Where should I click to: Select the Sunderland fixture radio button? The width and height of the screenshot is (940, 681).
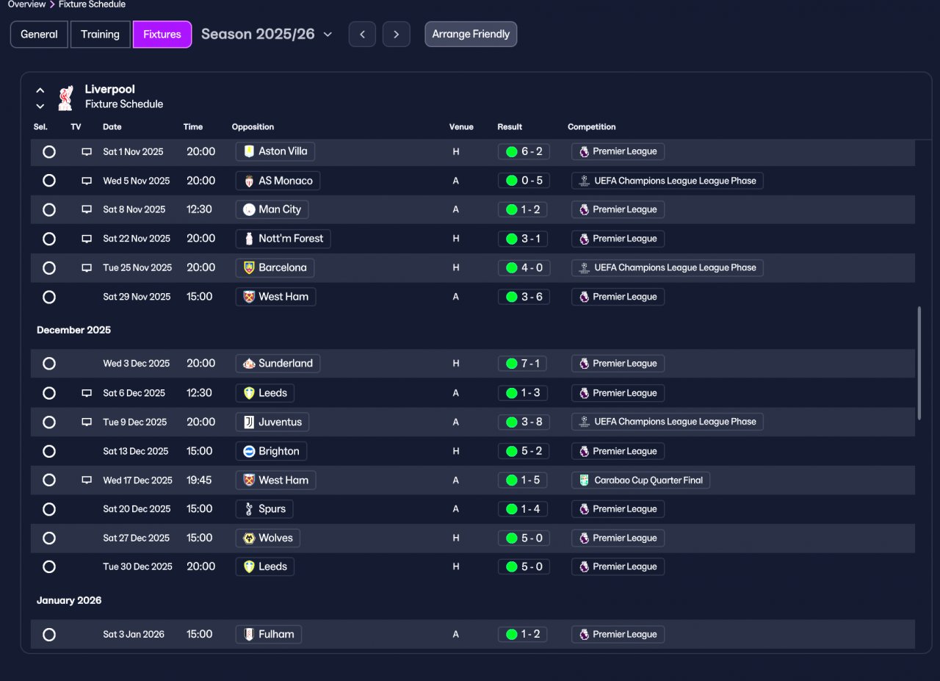click(49, 364)
